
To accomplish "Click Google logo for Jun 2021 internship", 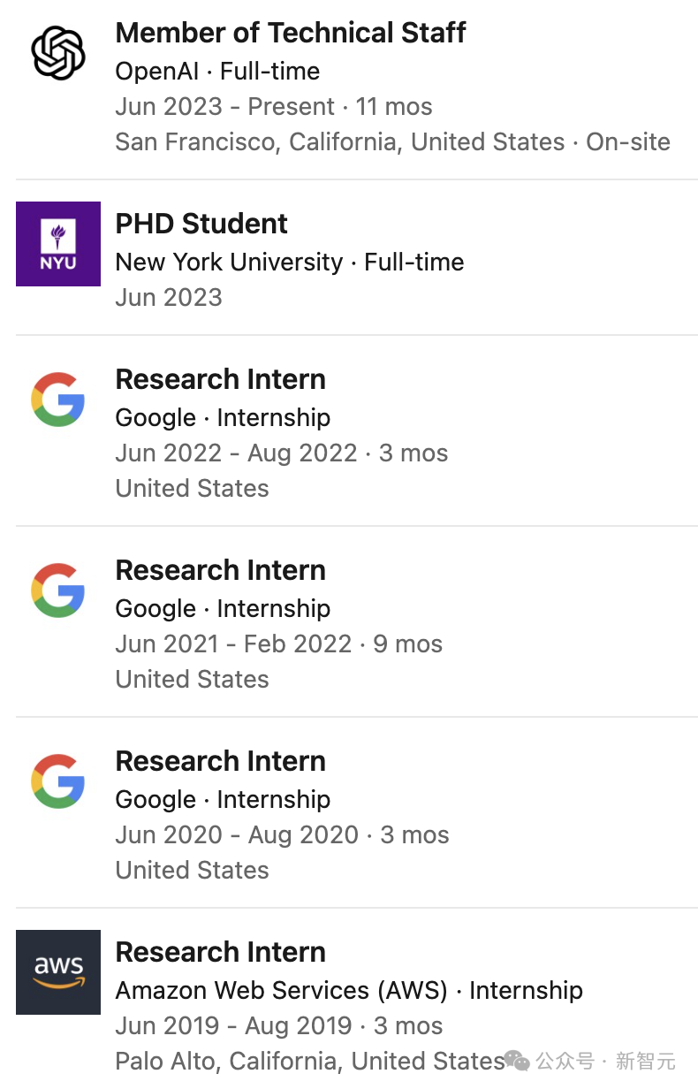I will [58, 590].
